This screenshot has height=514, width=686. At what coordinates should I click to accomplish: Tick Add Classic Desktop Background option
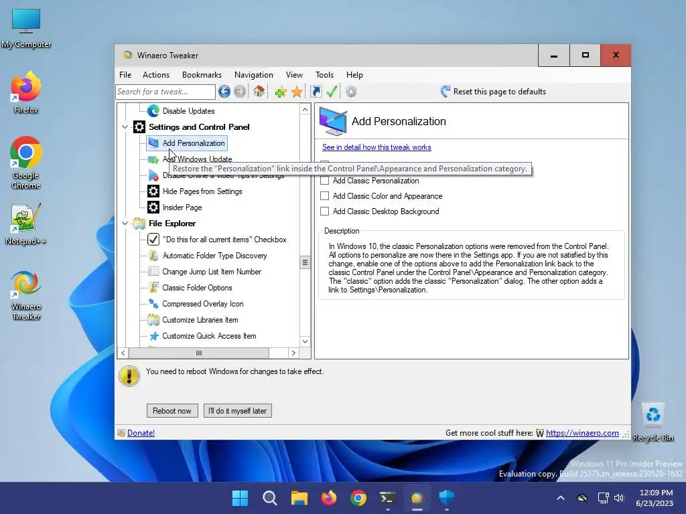[325, 211]
